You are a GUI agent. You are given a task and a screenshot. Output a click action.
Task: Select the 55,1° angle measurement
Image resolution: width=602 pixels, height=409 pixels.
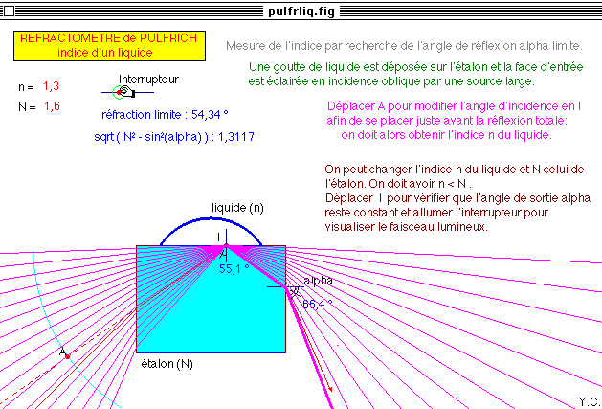click(x=234, y=270)
